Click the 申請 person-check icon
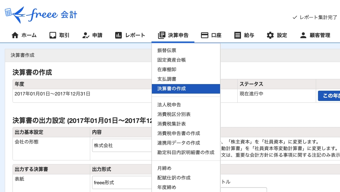340x192 pixels. pyautogui.click(x=86, y=35)
